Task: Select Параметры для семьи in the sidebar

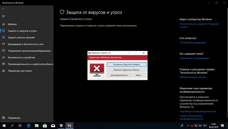Action: pyautogui.click(x=20, y=71)
